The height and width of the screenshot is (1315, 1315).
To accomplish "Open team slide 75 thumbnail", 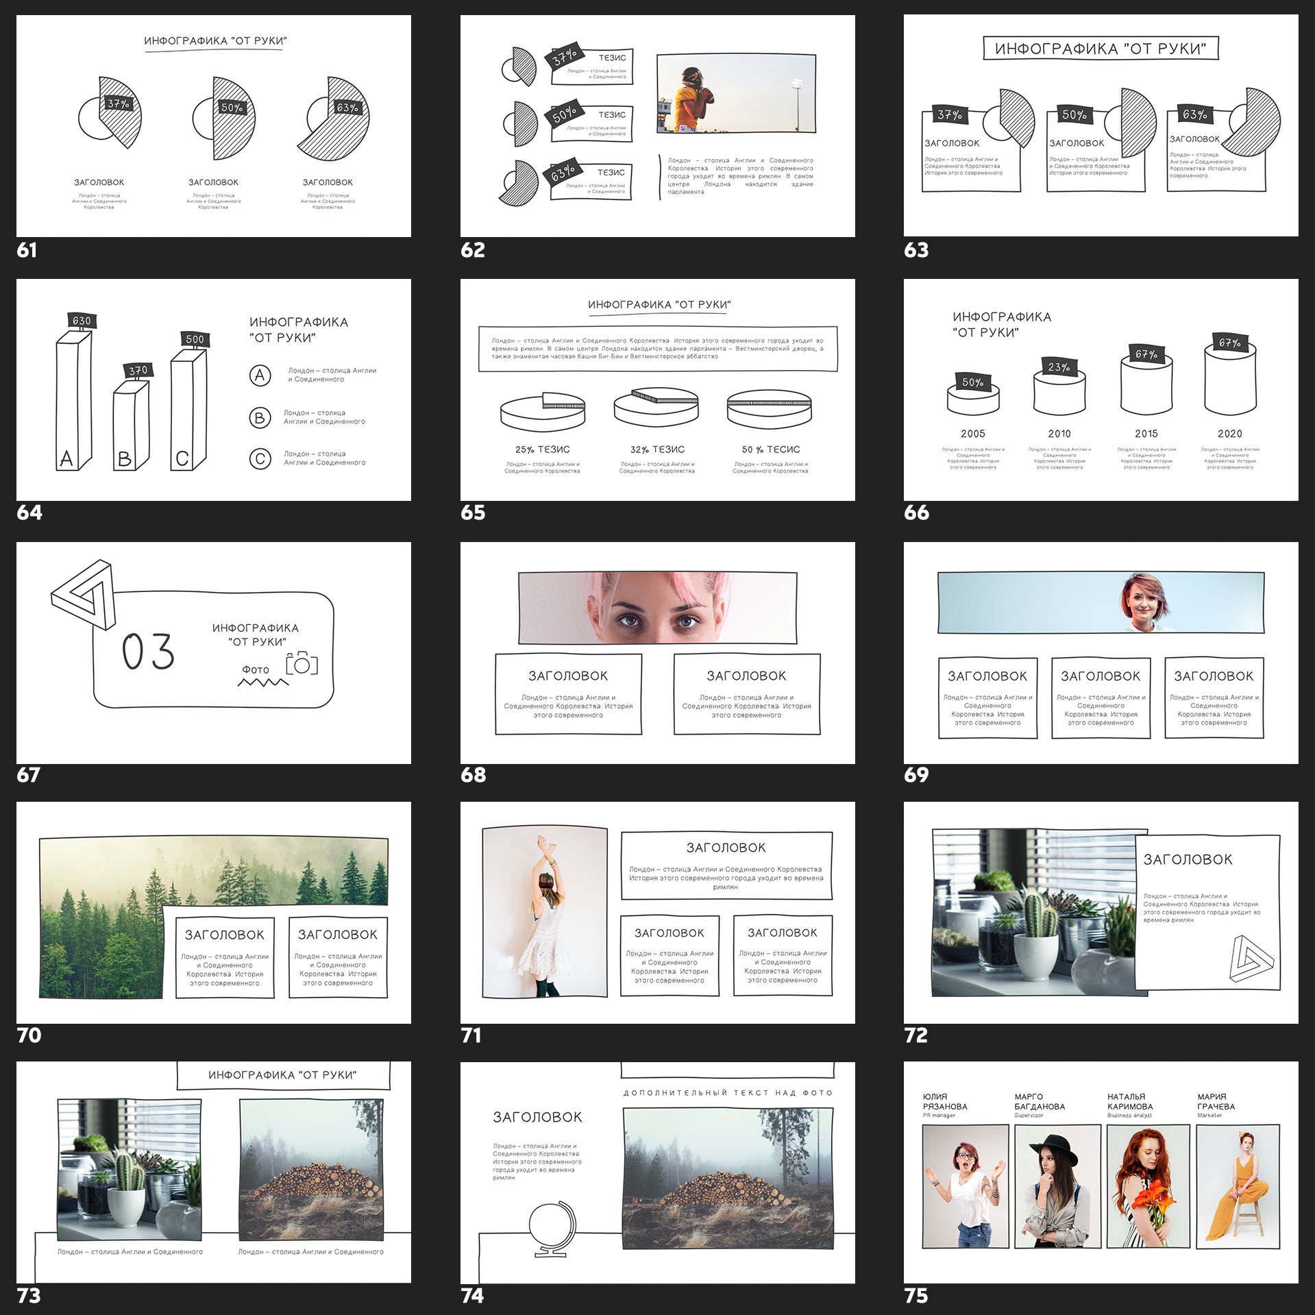I will tap(1101, 1172).
